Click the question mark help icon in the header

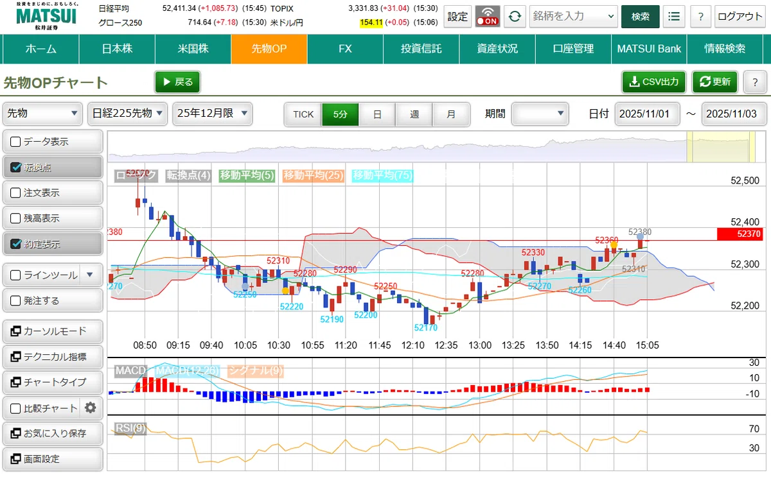click(x=701, y=17)
